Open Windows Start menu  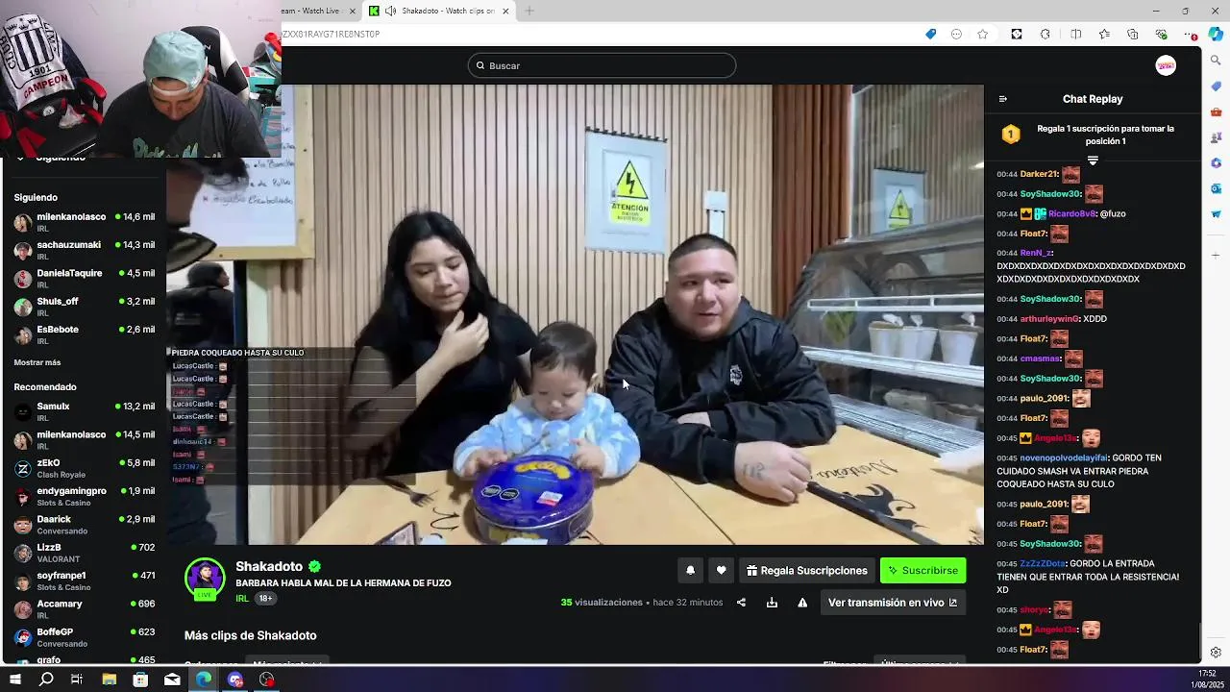click(14, 680)
